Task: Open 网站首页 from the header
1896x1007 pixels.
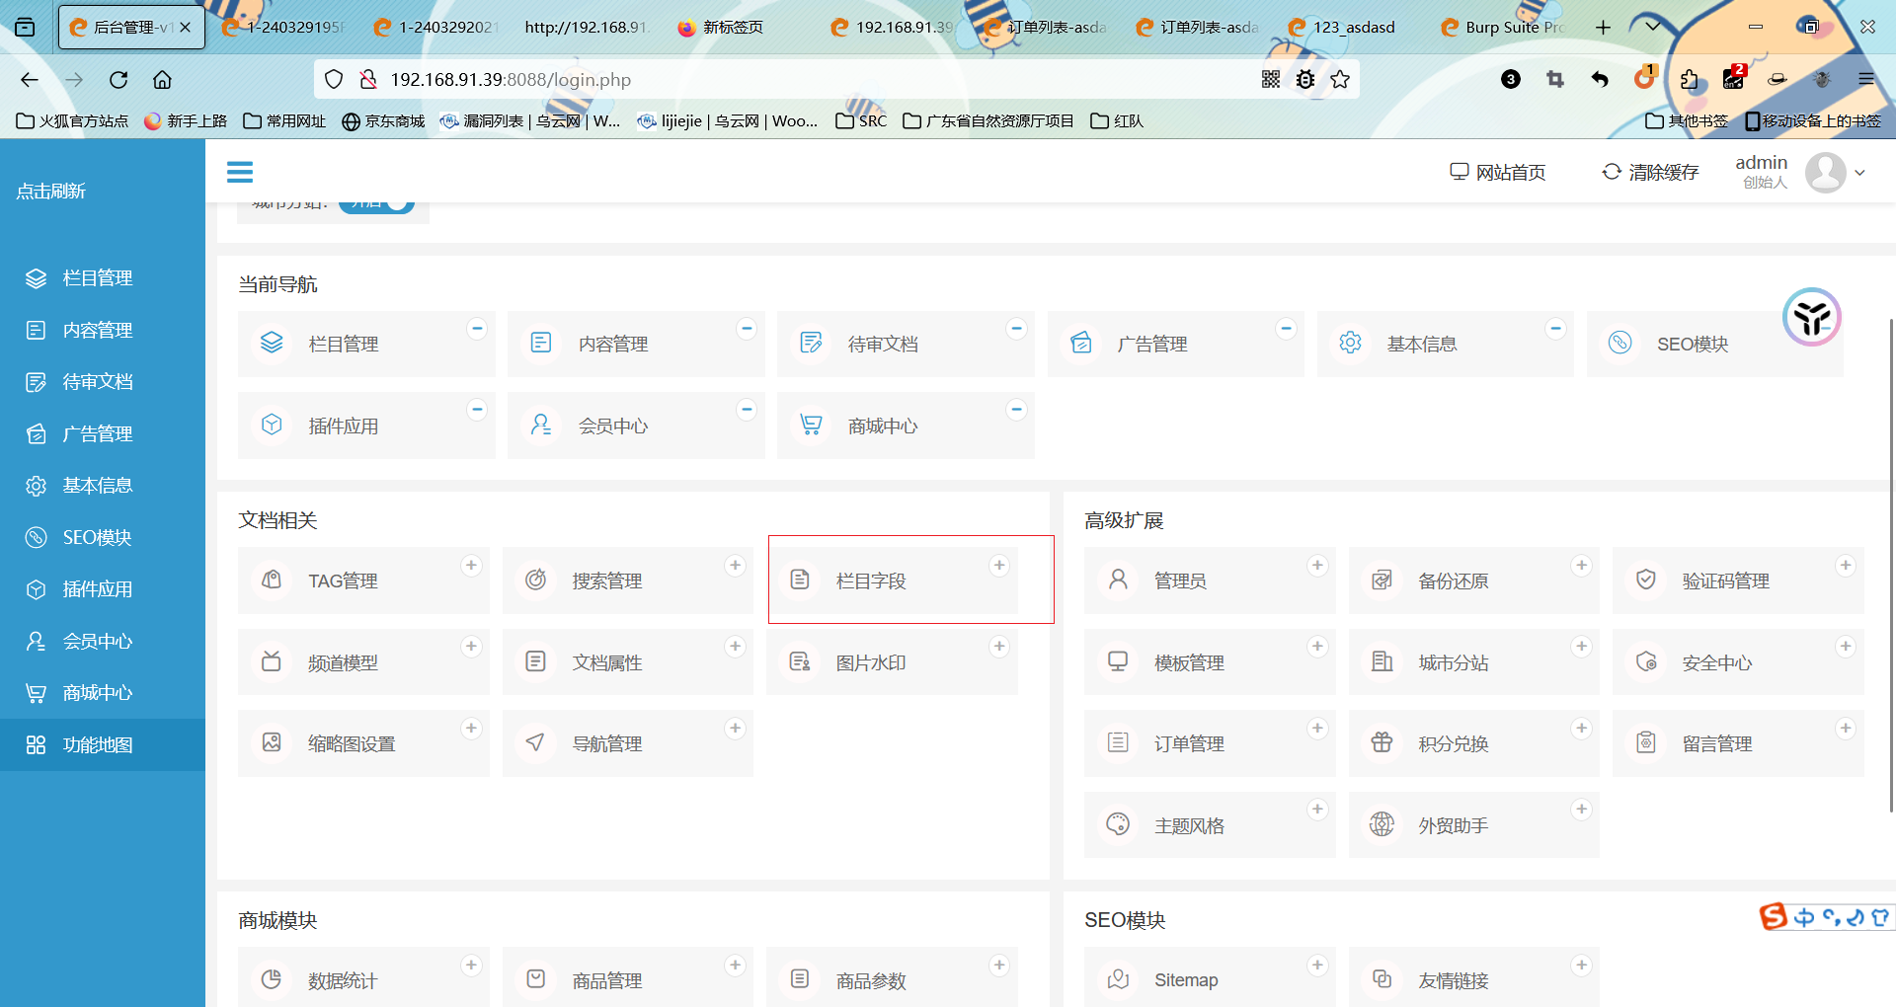Action: click(1497, 171)
